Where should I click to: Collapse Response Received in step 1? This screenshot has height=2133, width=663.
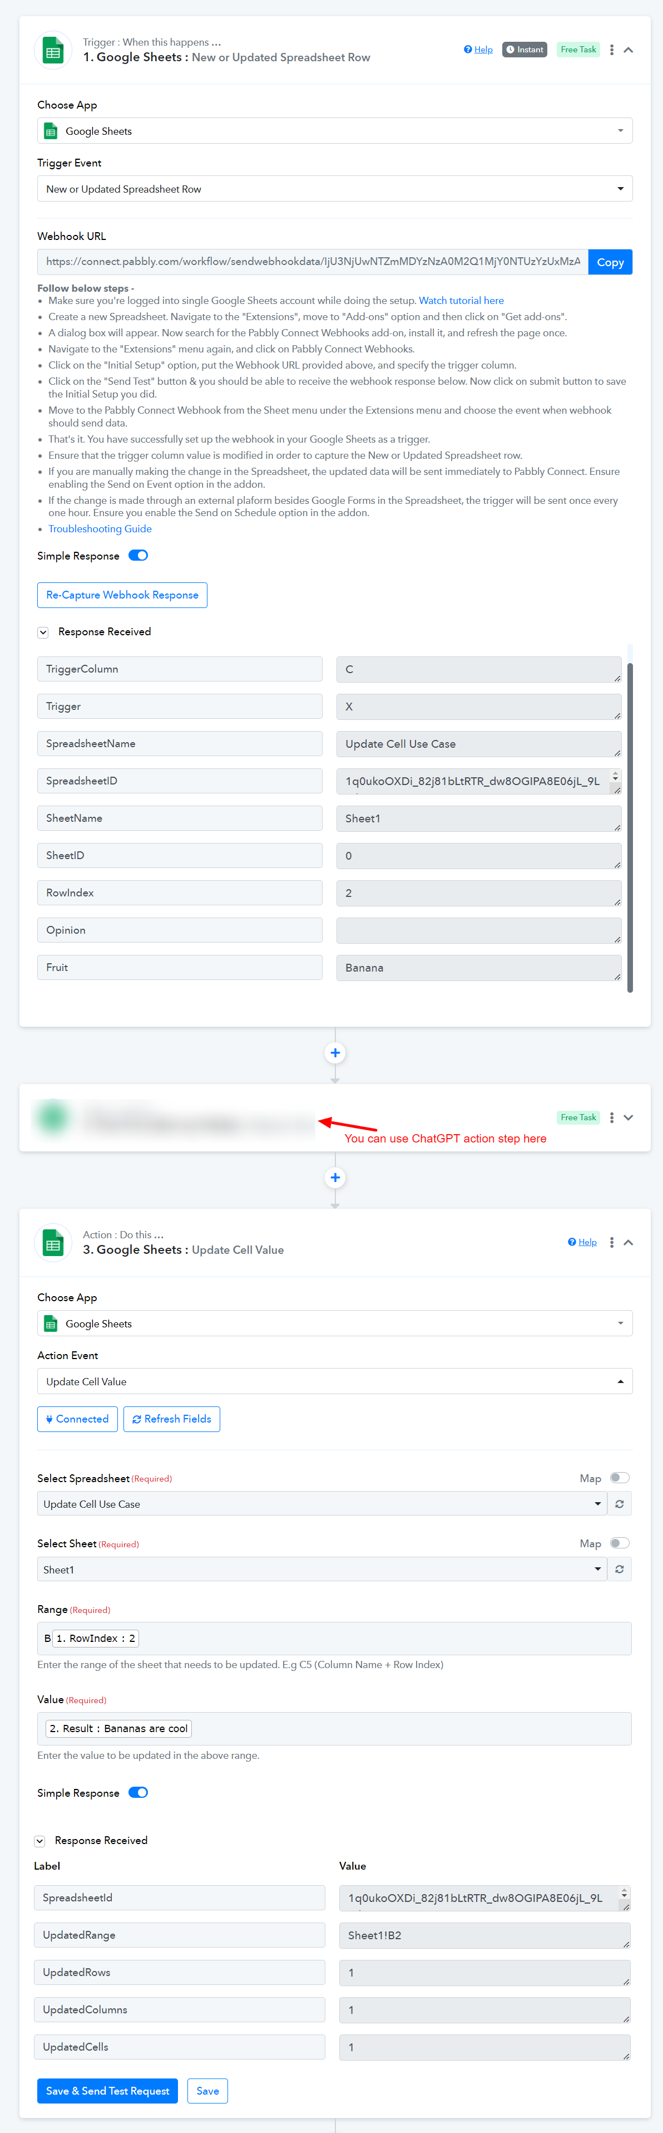43,632
